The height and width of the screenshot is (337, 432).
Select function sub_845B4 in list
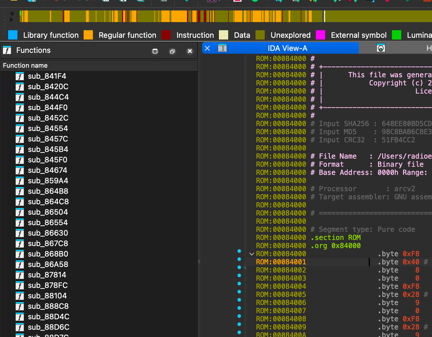99,149
